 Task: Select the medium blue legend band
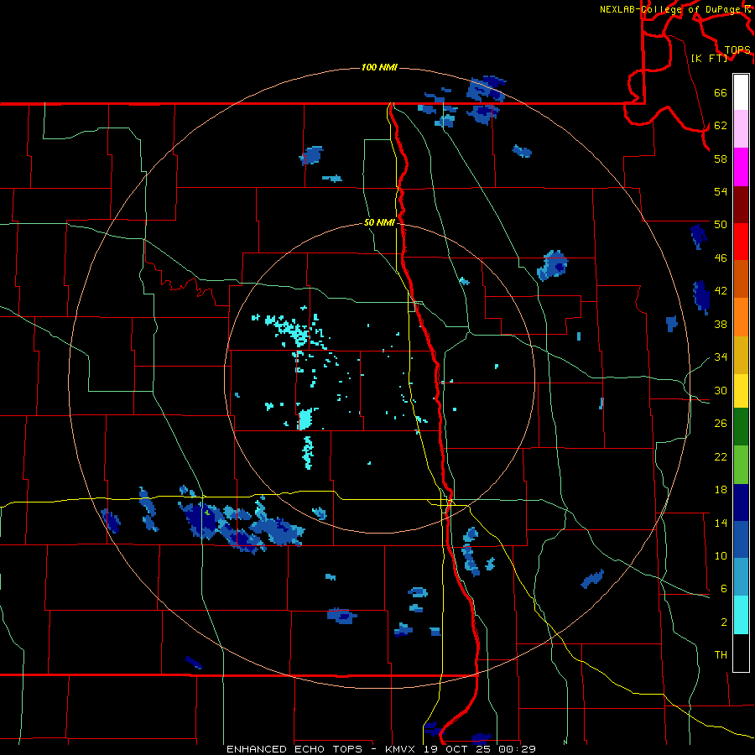(x=741, y=539)
